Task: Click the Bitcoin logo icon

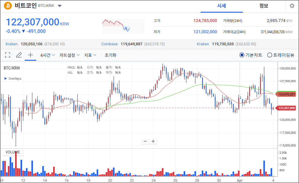Action: 8,6
